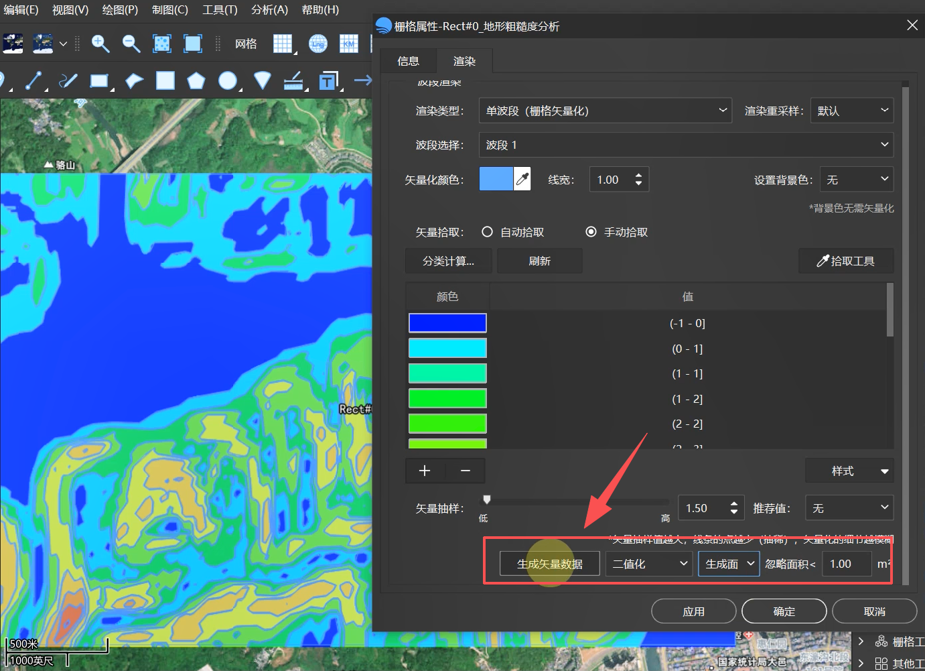Expand the 栅格工 tree row
The height and width of the screenshot is (671, 925).
861,642
